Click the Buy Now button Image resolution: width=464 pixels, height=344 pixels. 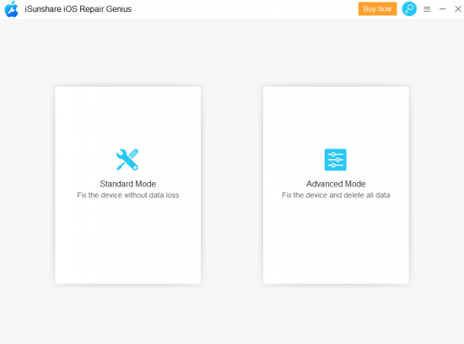(x=377, y=9)
